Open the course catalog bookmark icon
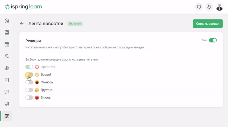 point(7,32)
